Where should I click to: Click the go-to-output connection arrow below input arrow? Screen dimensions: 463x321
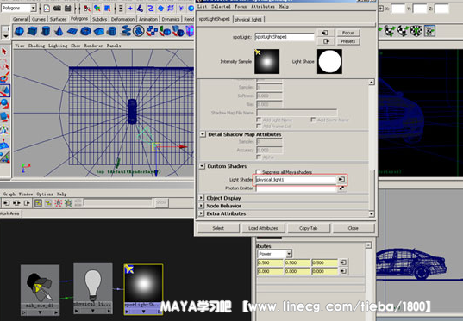point(326,41)
